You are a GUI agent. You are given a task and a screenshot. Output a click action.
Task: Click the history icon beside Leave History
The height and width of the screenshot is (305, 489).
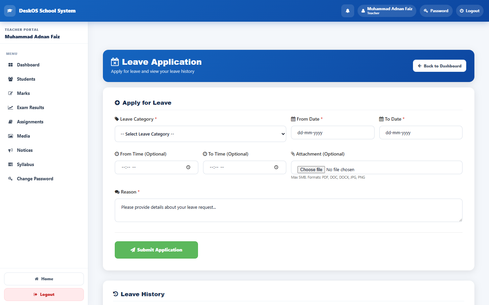click(x=115, y=294)
